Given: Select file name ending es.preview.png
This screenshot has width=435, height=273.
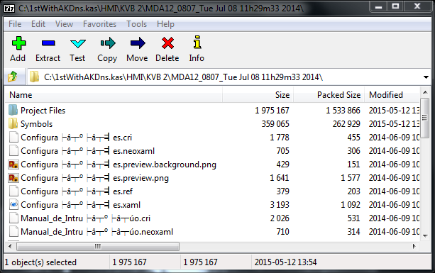Looking at the screenshot, I should coord(94,178).
